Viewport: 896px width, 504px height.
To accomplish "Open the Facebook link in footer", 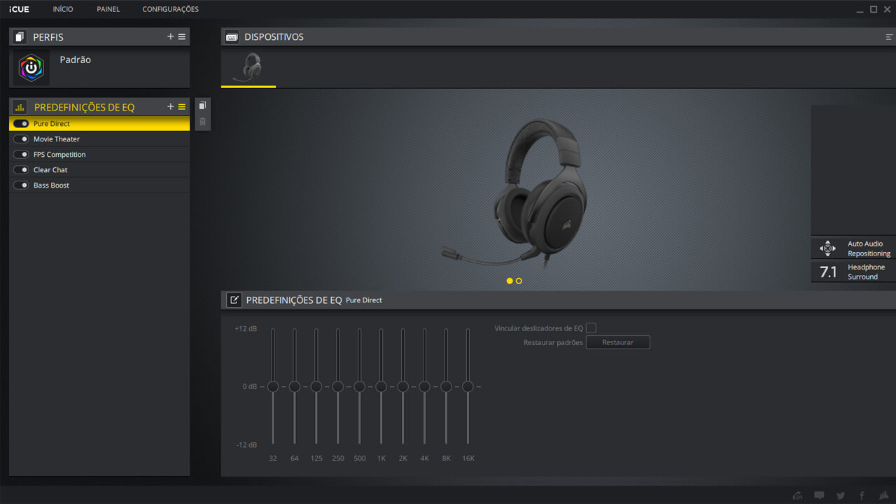I will (862, 496).
